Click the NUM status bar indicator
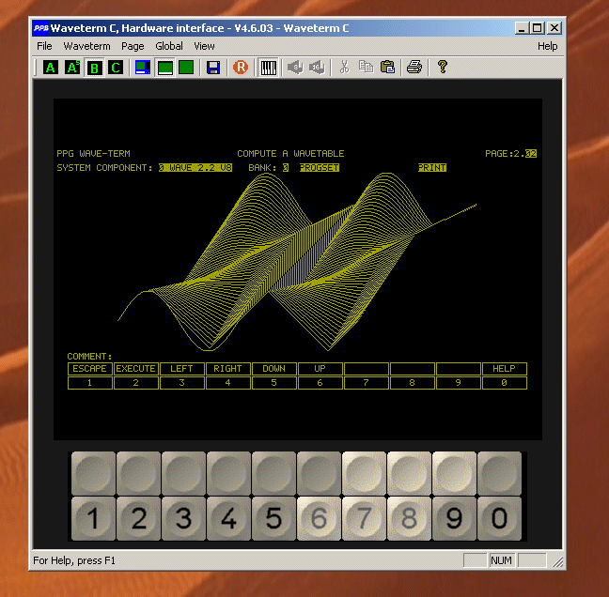The image size is (609, 597). click(x=501, y=560)
